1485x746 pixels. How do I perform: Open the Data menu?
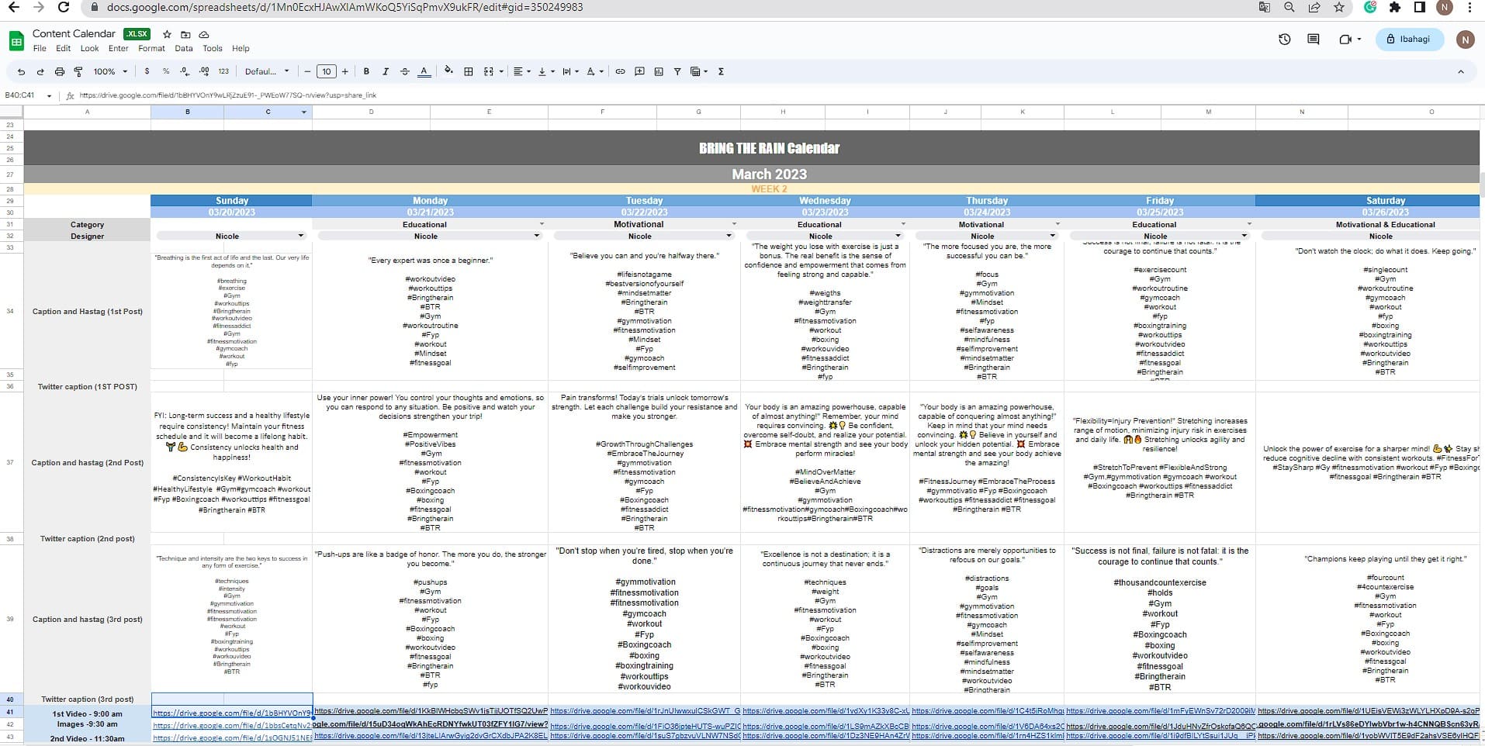click(x=184, y=48)
